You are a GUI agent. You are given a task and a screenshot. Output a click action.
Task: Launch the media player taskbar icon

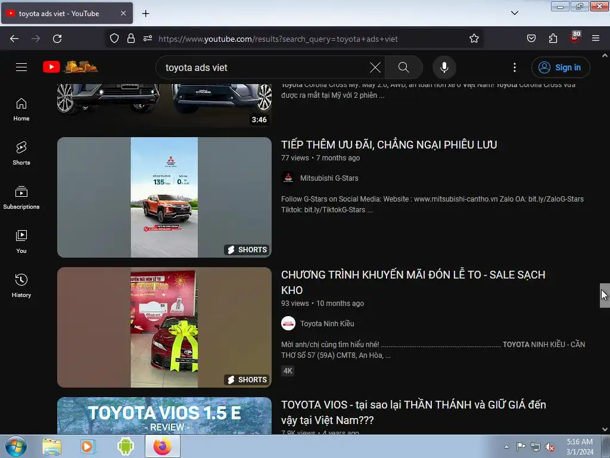tap(88, 446)
